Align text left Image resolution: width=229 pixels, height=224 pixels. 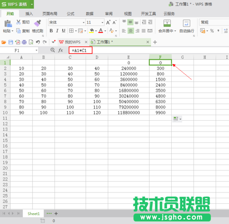124,31
